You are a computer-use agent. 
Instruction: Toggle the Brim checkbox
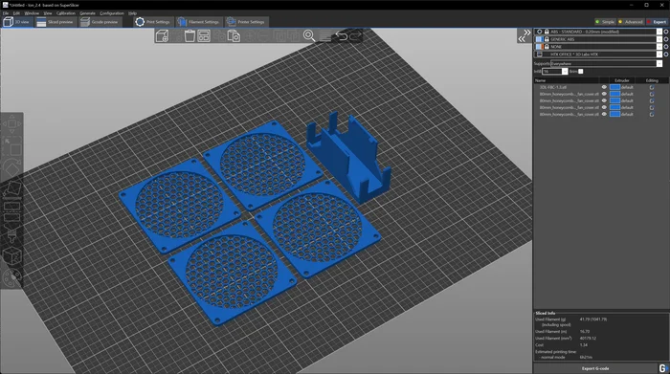(x=581, y=72)
